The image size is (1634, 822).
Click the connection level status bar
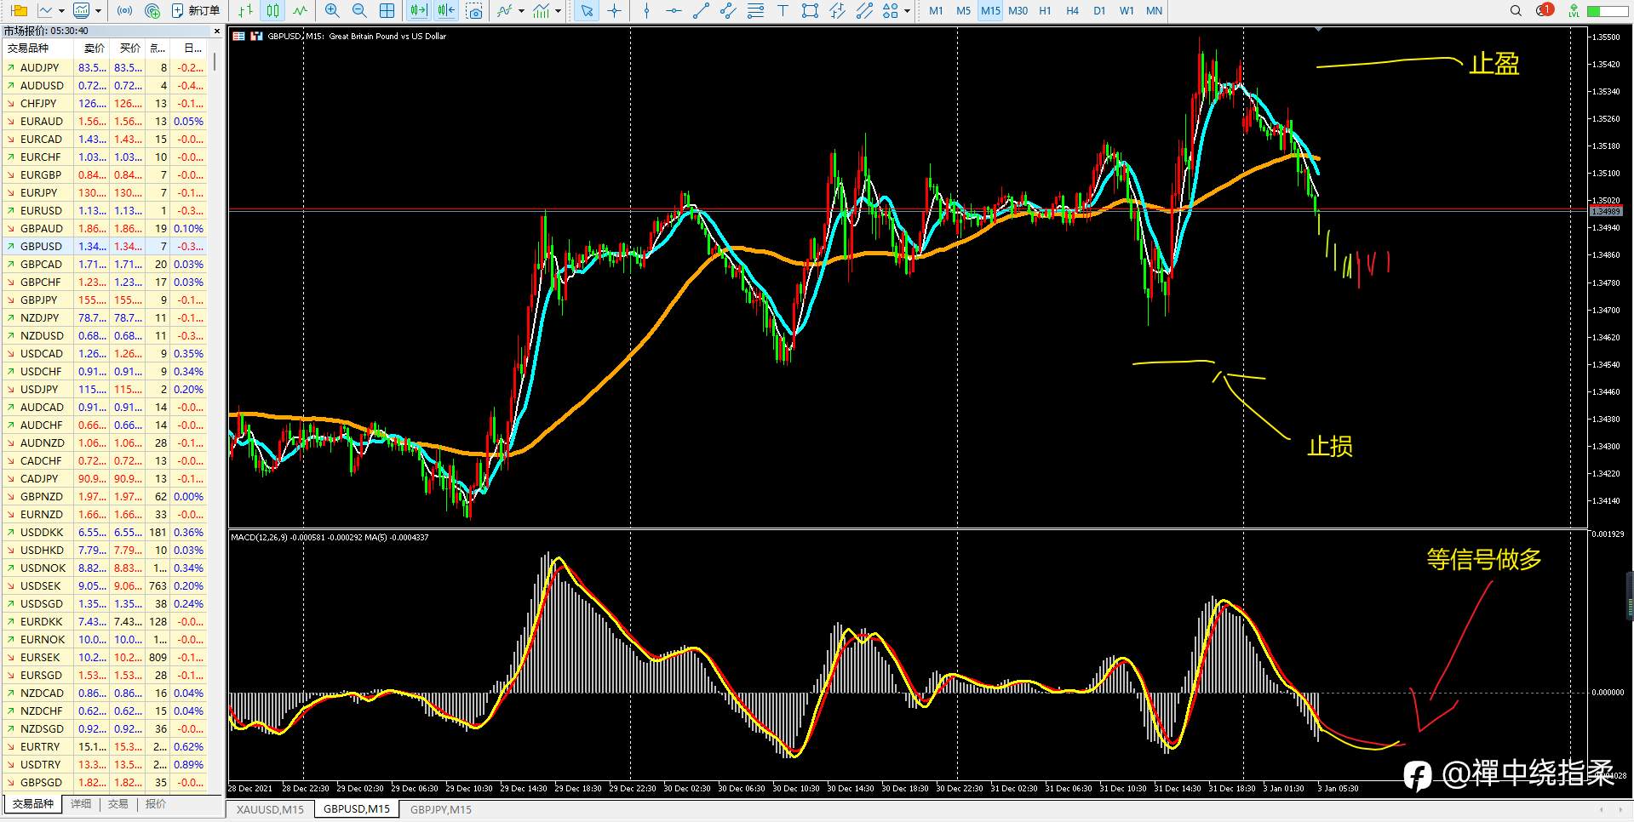pos(1607,11)
